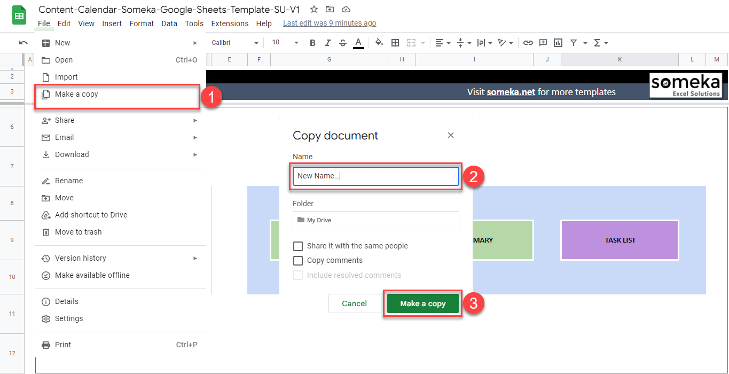
Task: Choose Rename in the File menu
Action: [120, 181]
